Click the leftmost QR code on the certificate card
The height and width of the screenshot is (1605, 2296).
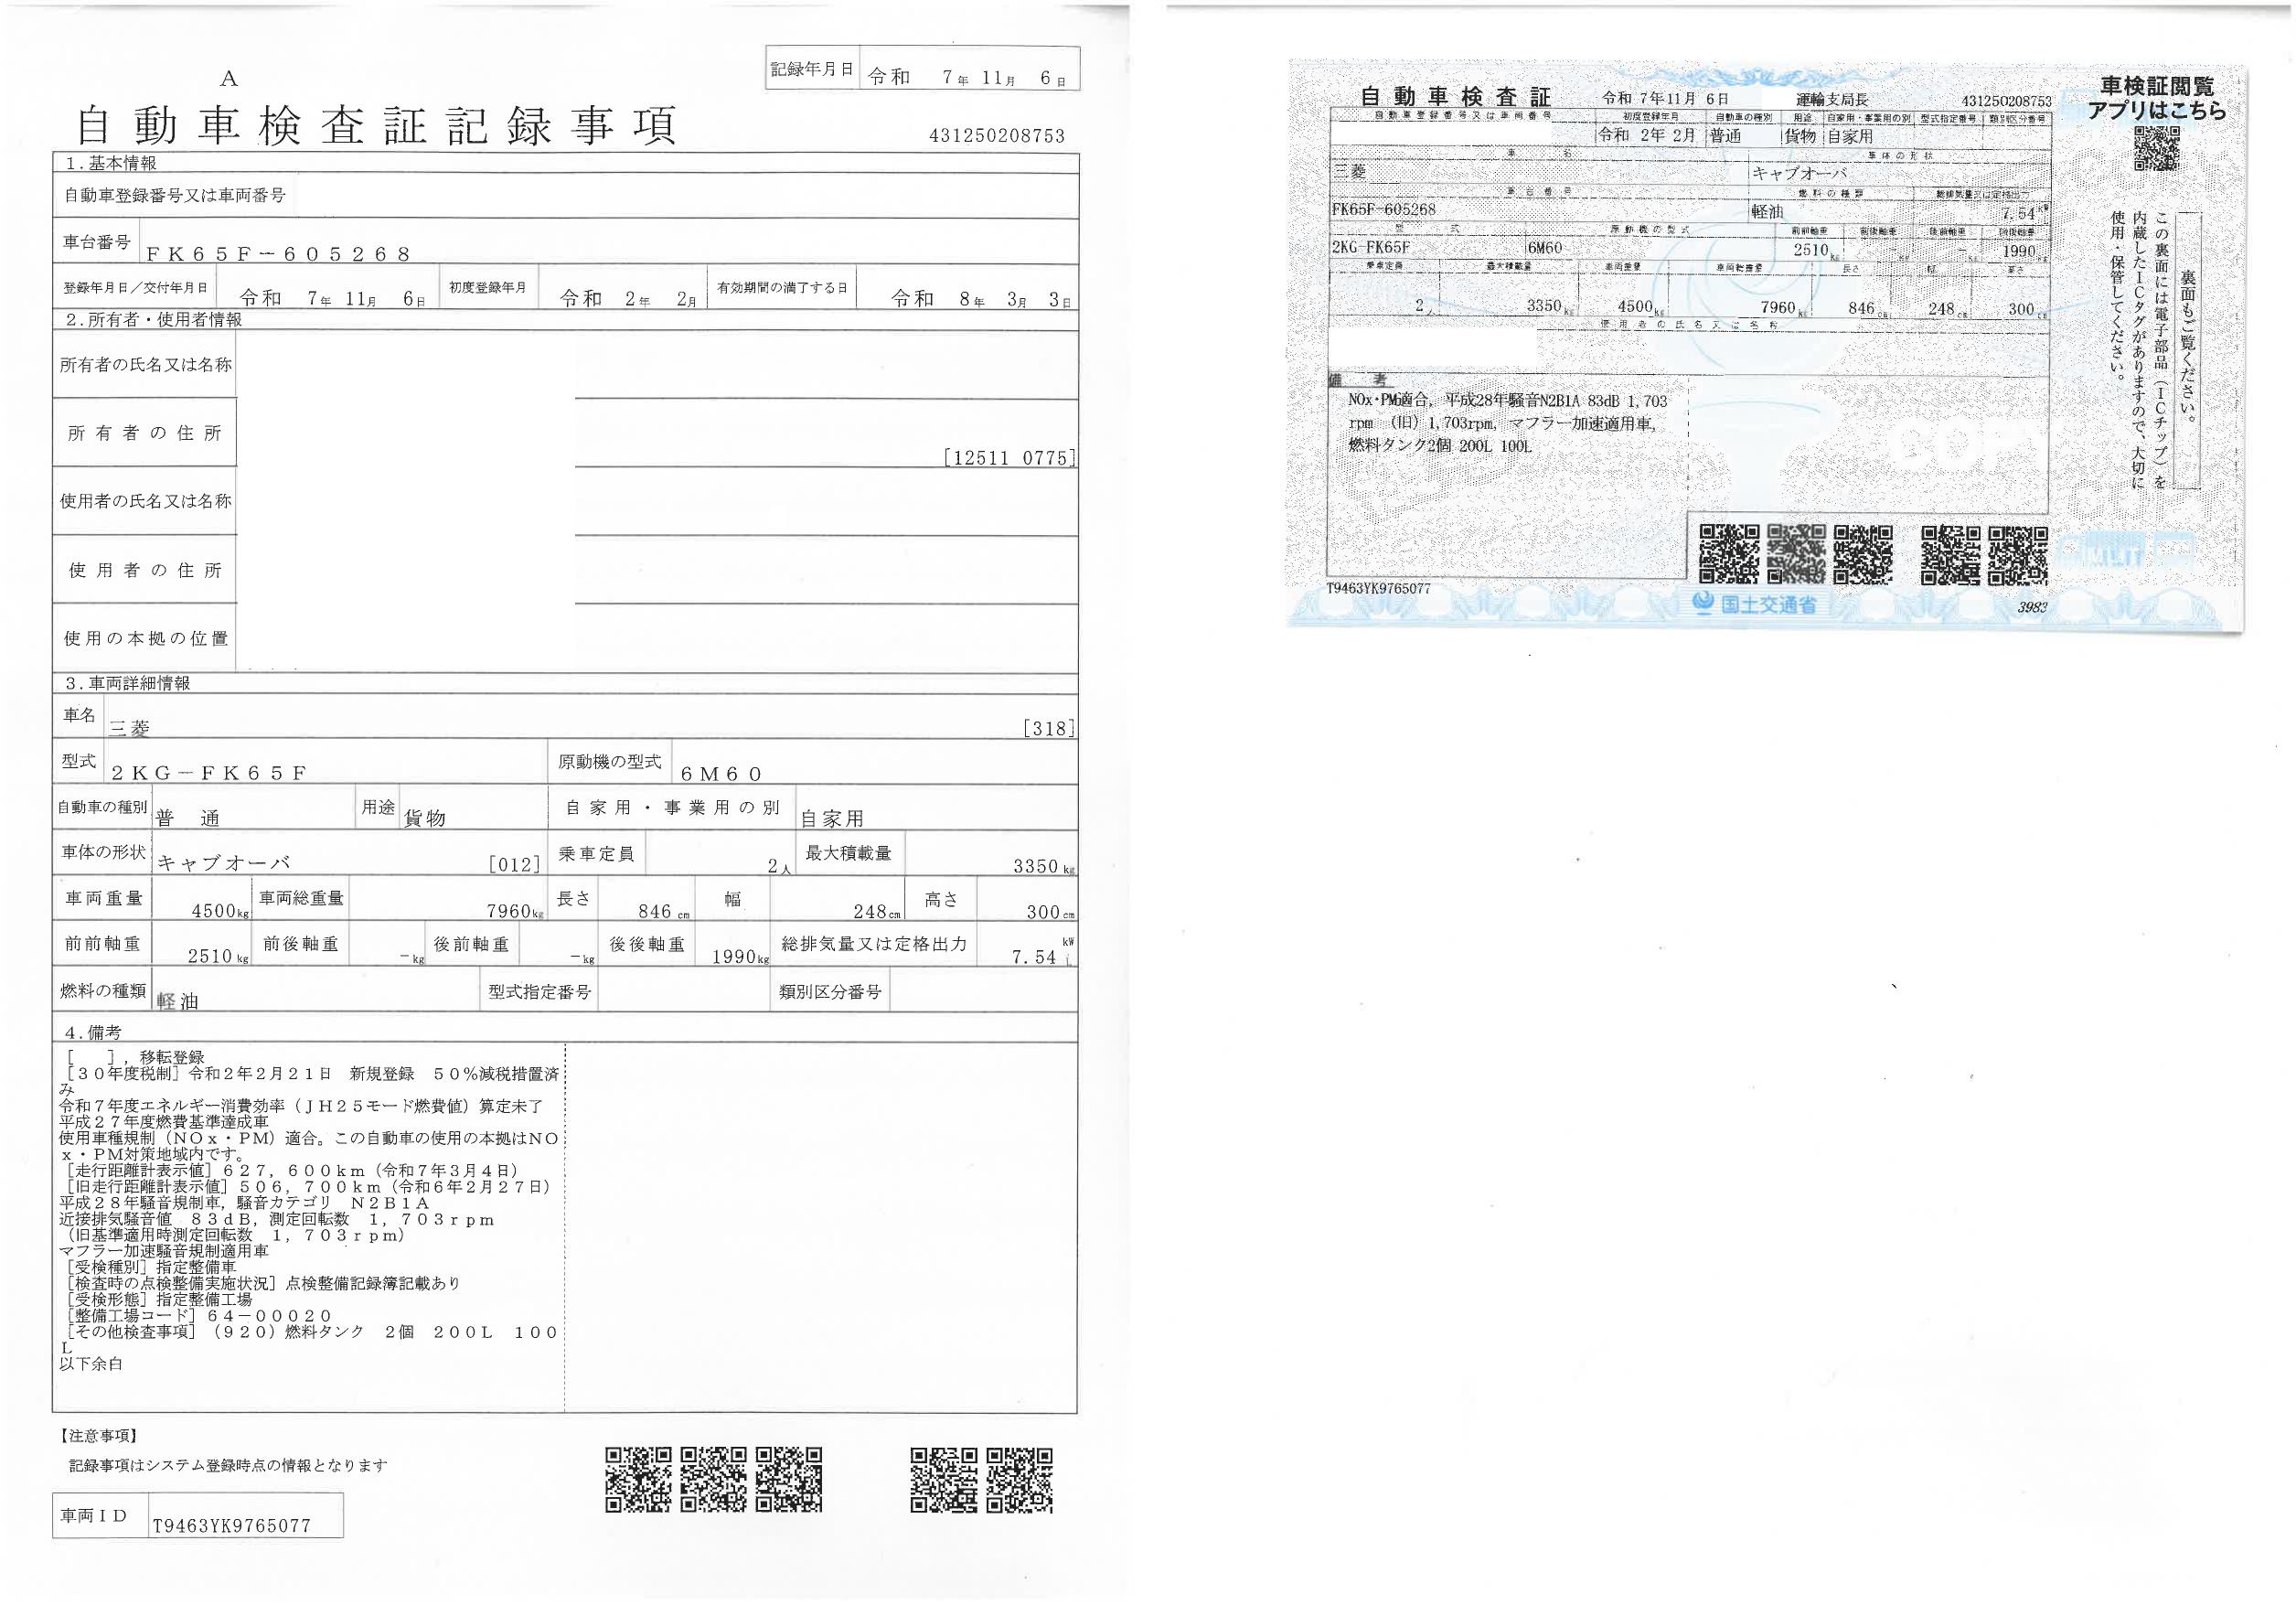(x=1729, y=554)
